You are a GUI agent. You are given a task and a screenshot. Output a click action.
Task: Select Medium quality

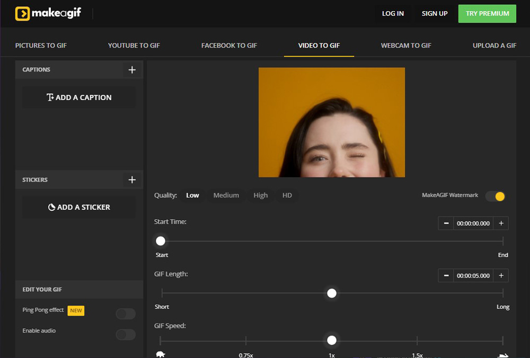[x=226, y=195]
